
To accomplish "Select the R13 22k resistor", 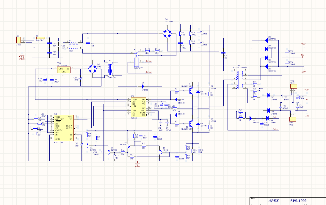I will pos(144,146).
